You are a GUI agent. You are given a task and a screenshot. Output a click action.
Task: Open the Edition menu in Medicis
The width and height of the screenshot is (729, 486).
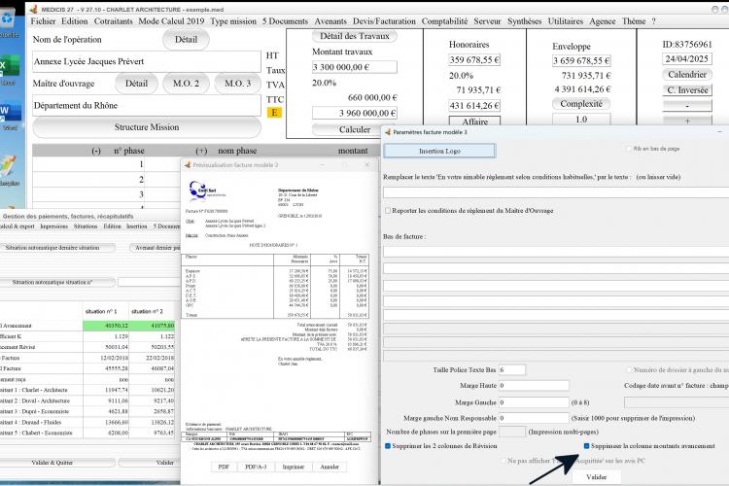(x=75, y=21)
